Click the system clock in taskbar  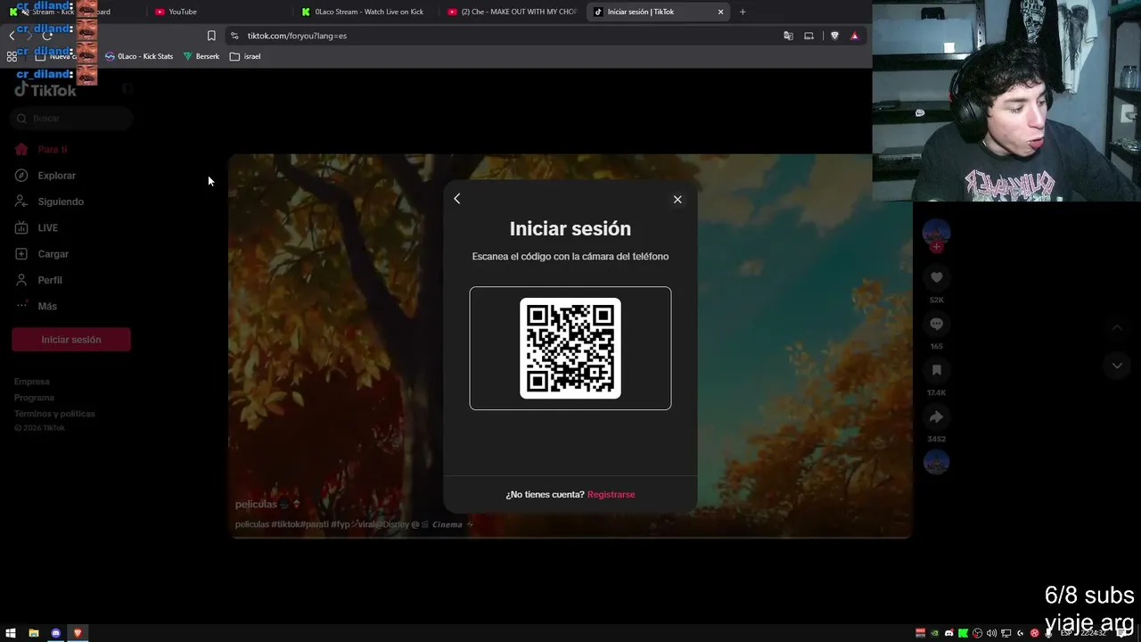[1094, 633]
